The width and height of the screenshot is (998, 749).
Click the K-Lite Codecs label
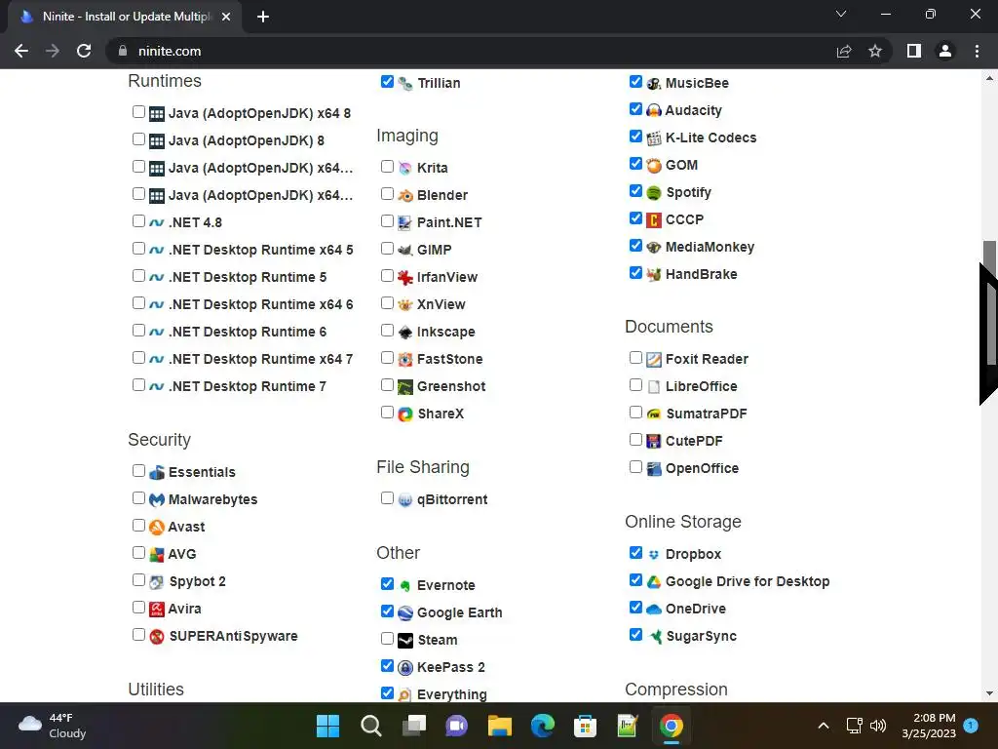(x=710, y=138)
